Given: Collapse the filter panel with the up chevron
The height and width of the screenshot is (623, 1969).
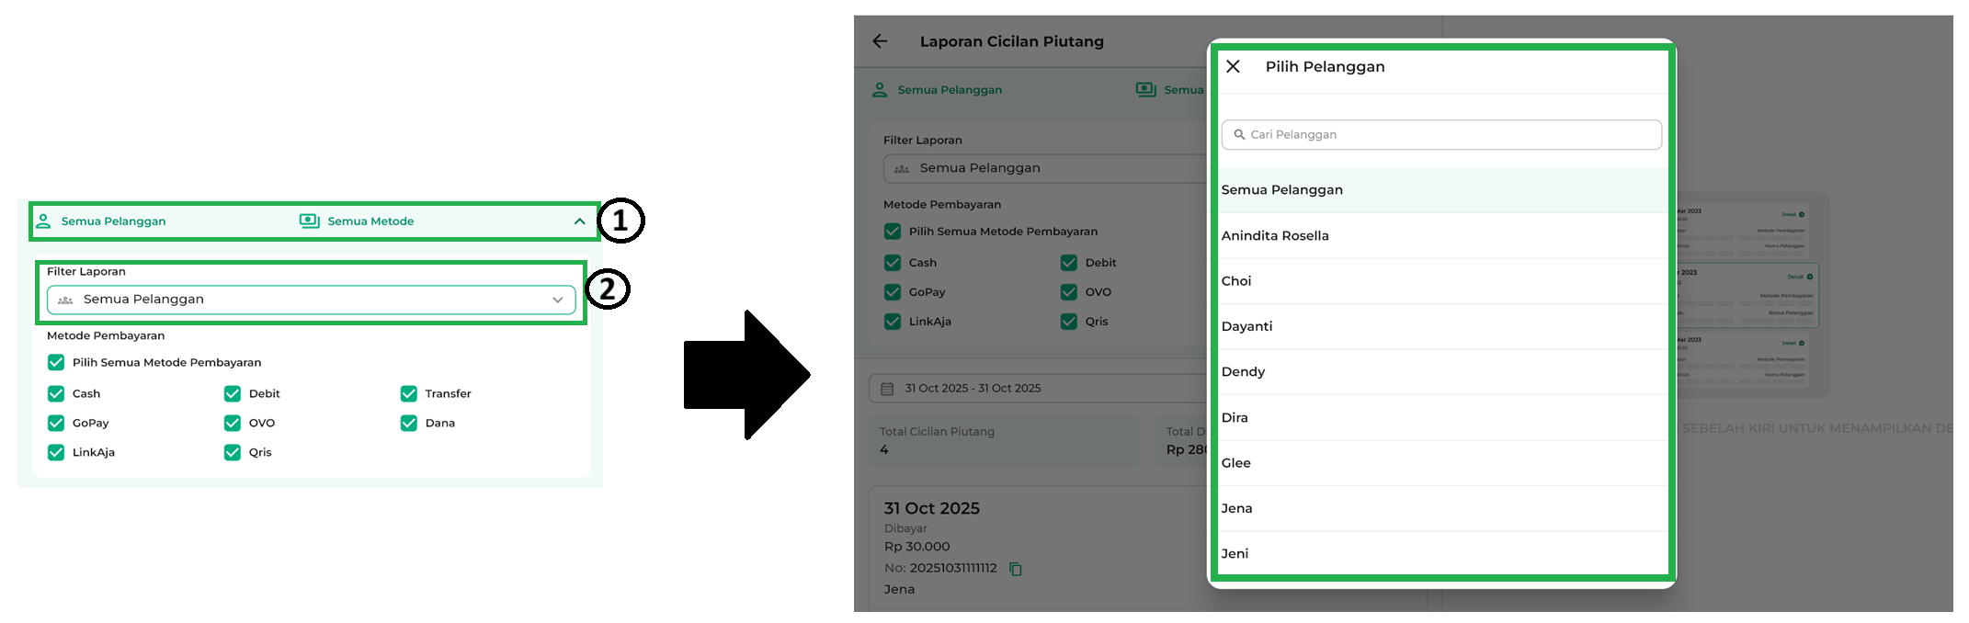Looking at the screenshot, I should tap(579, 221).
